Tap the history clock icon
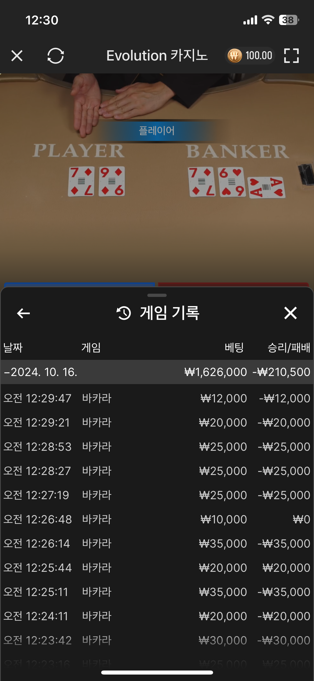Screen dimensions: 314x681 click(x=124, y=313)
